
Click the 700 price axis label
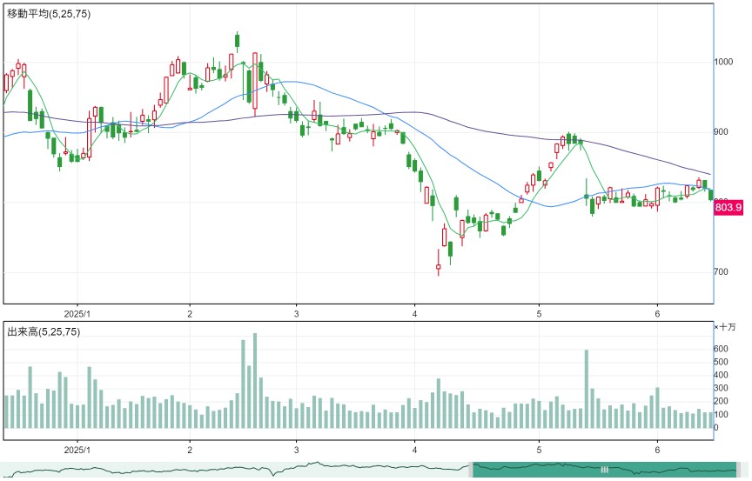722,272
